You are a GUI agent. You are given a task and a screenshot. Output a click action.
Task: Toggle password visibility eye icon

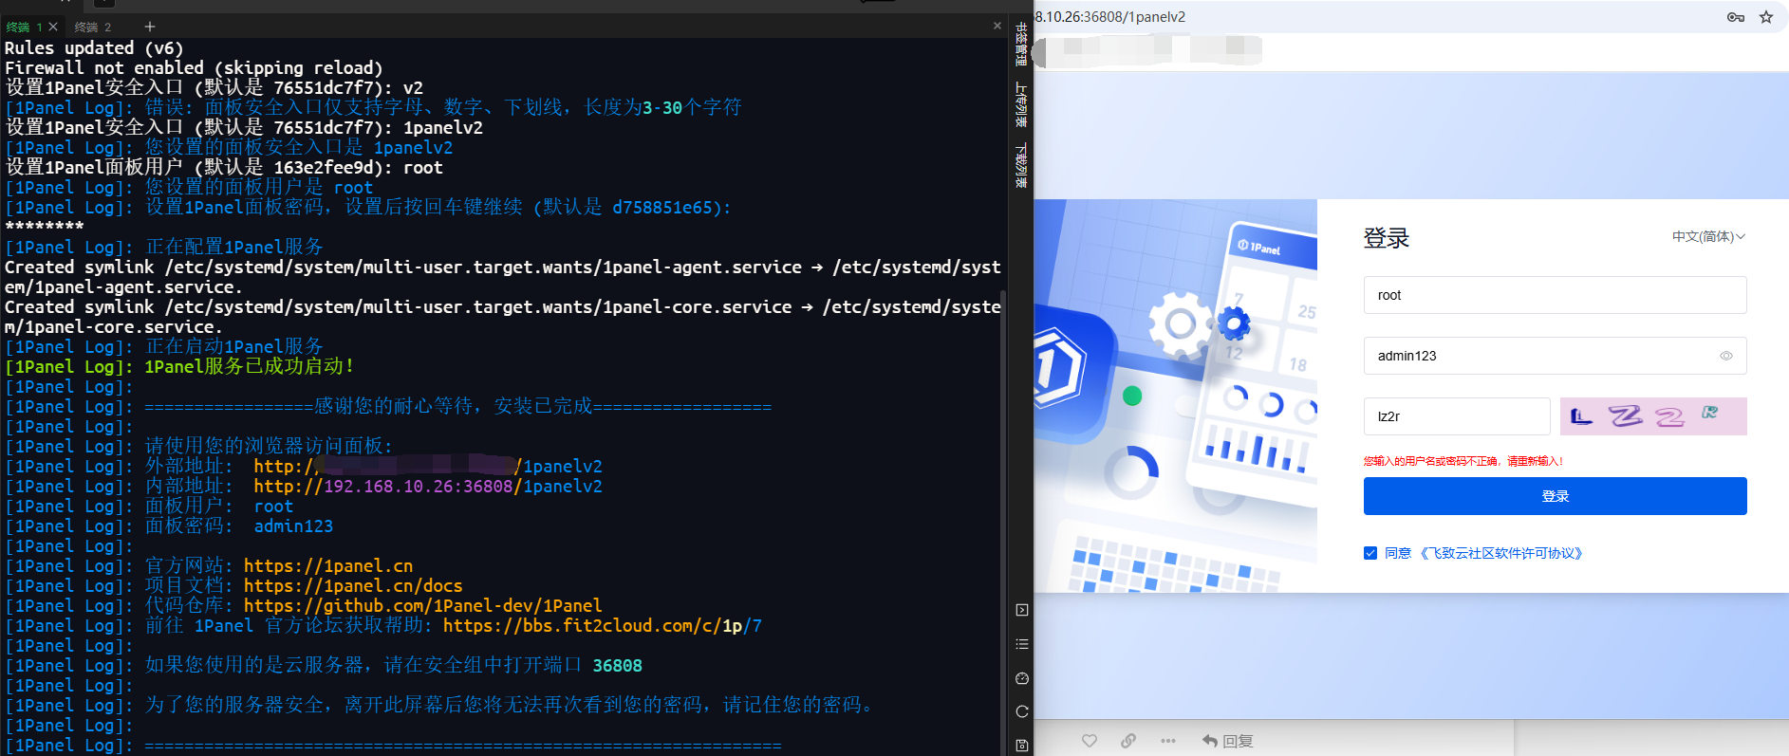pyautogui.click(x=1726, y=356)
